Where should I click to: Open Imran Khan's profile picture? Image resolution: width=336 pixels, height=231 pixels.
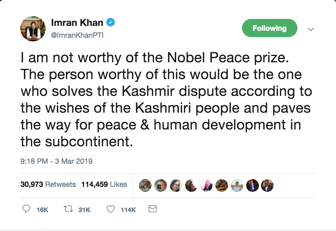tap(33, 29)
